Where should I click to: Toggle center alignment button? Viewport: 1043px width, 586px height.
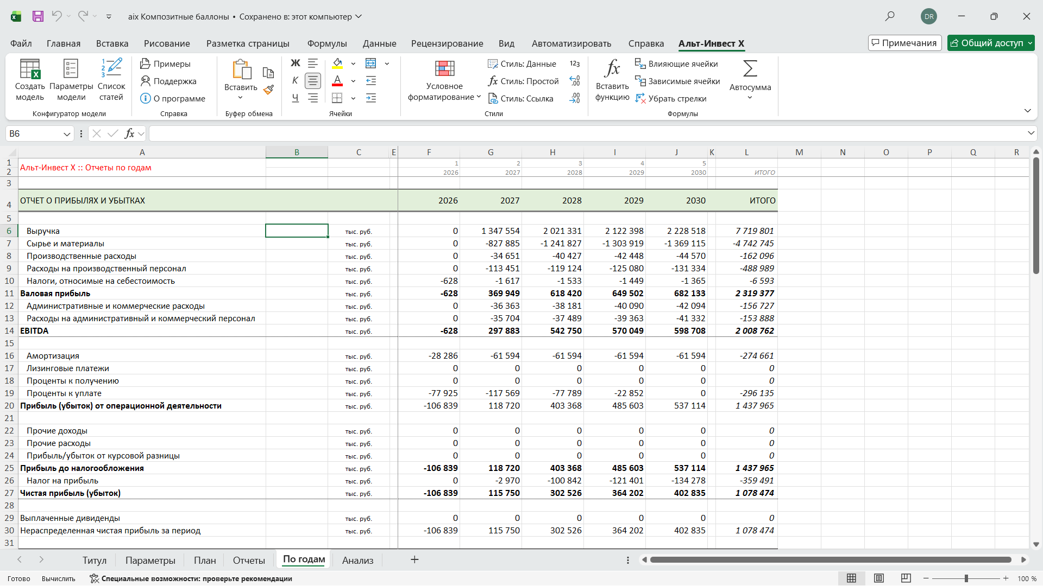[313, 81]
